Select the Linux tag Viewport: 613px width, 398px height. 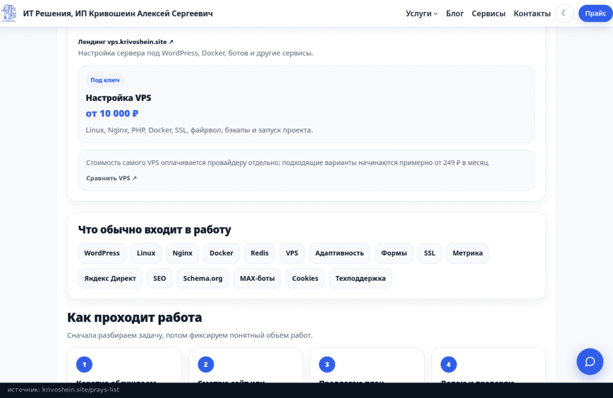146,253
